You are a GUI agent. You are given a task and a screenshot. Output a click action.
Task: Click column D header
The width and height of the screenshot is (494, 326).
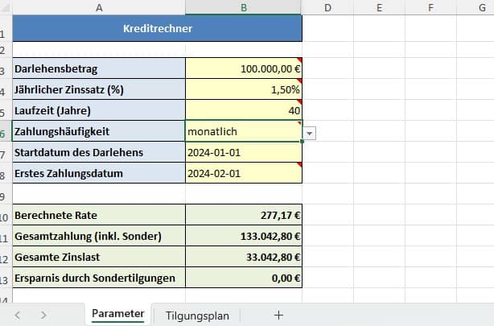327,7
